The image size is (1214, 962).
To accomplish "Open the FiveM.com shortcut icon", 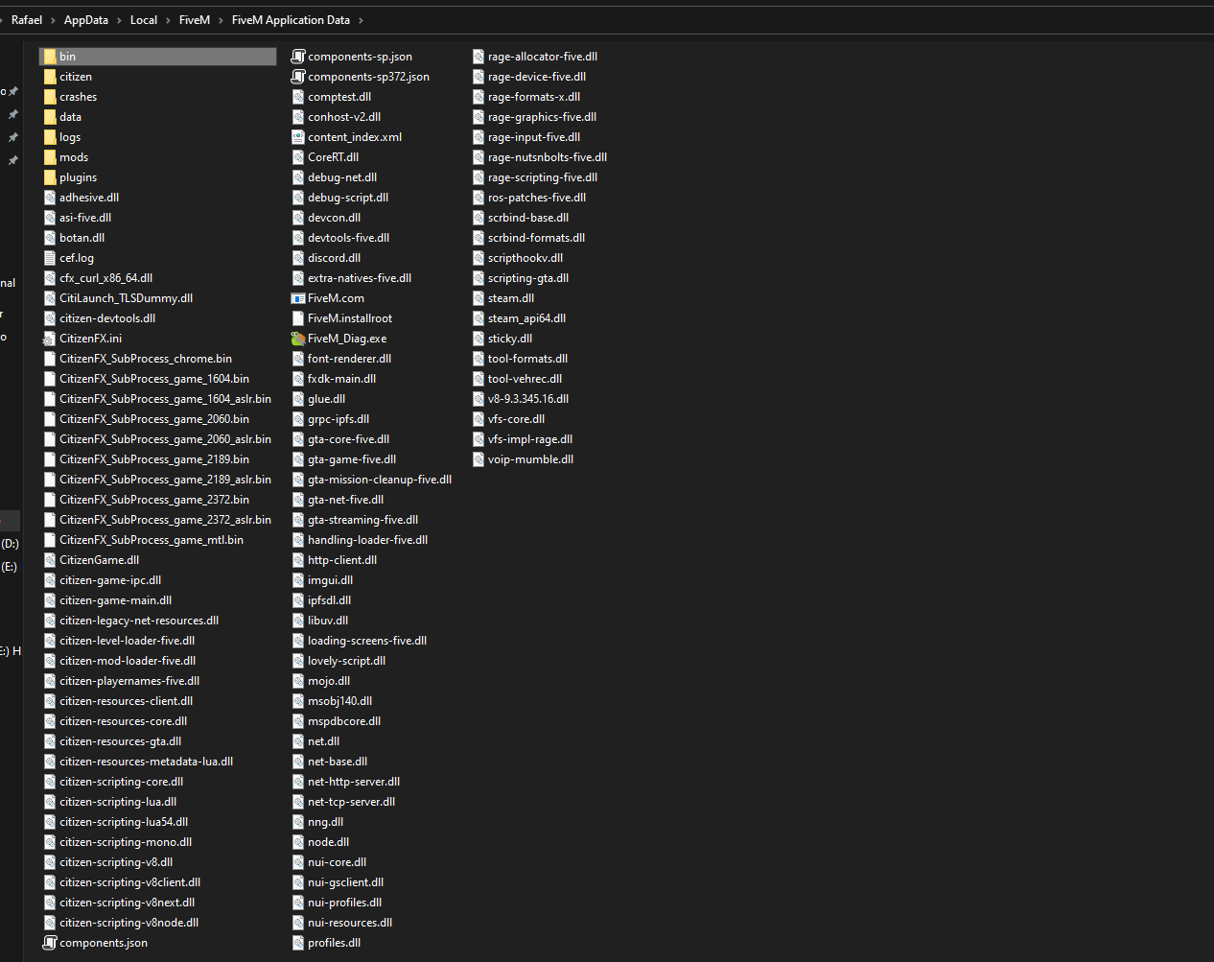I will click(x=298, y=297).
